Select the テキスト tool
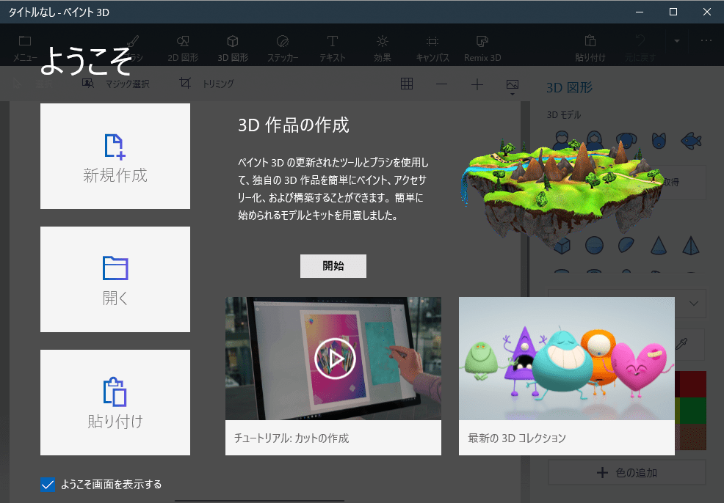Screen dimensions: 724x503 (333, 48)
